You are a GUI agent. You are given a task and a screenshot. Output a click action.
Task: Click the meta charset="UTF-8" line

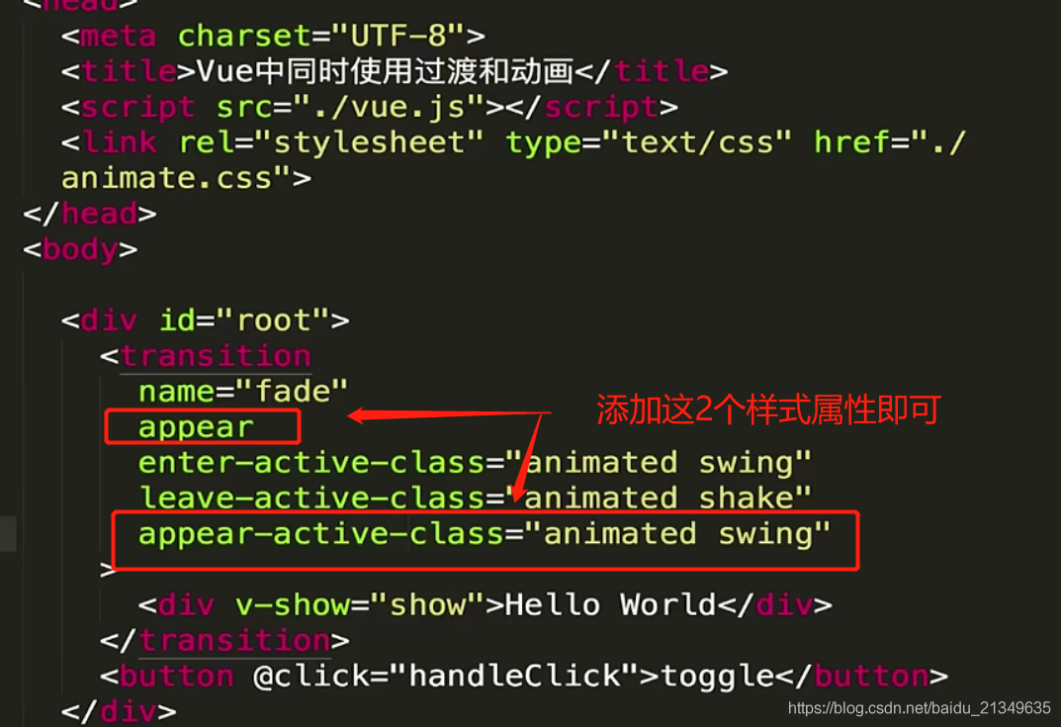pyautogui.click(x=273, y=36)
